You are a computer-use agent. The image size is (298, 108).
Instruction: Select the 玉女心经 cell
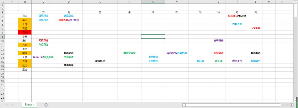pyautogui.click(x=256, y=28)
